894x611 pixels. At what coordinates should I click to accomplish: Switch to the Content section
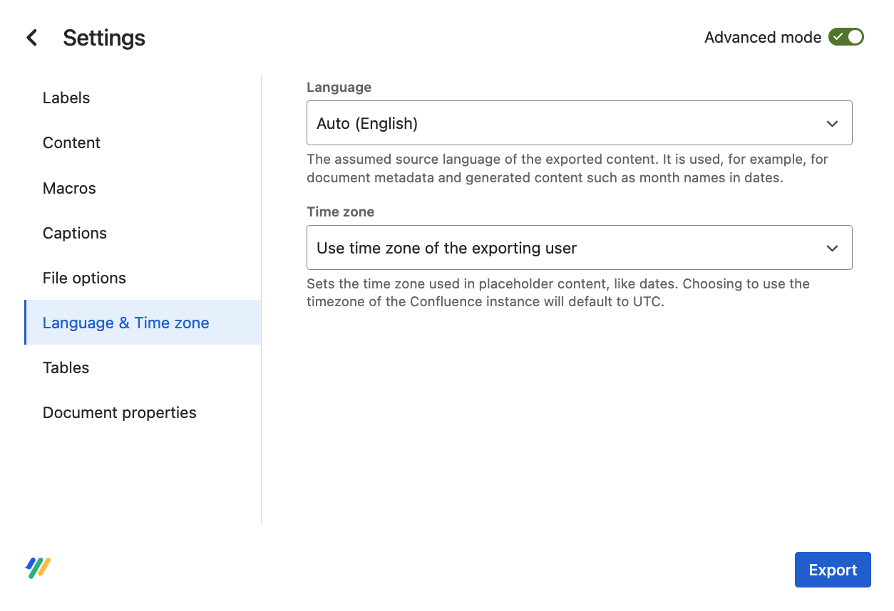pos(143,143)
